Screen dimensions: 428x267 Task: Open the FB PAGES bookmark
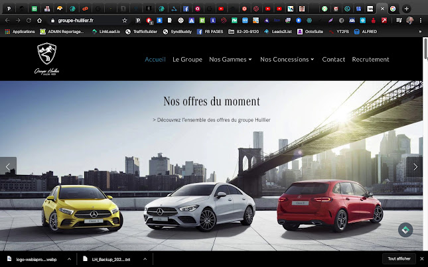[210, 32]
